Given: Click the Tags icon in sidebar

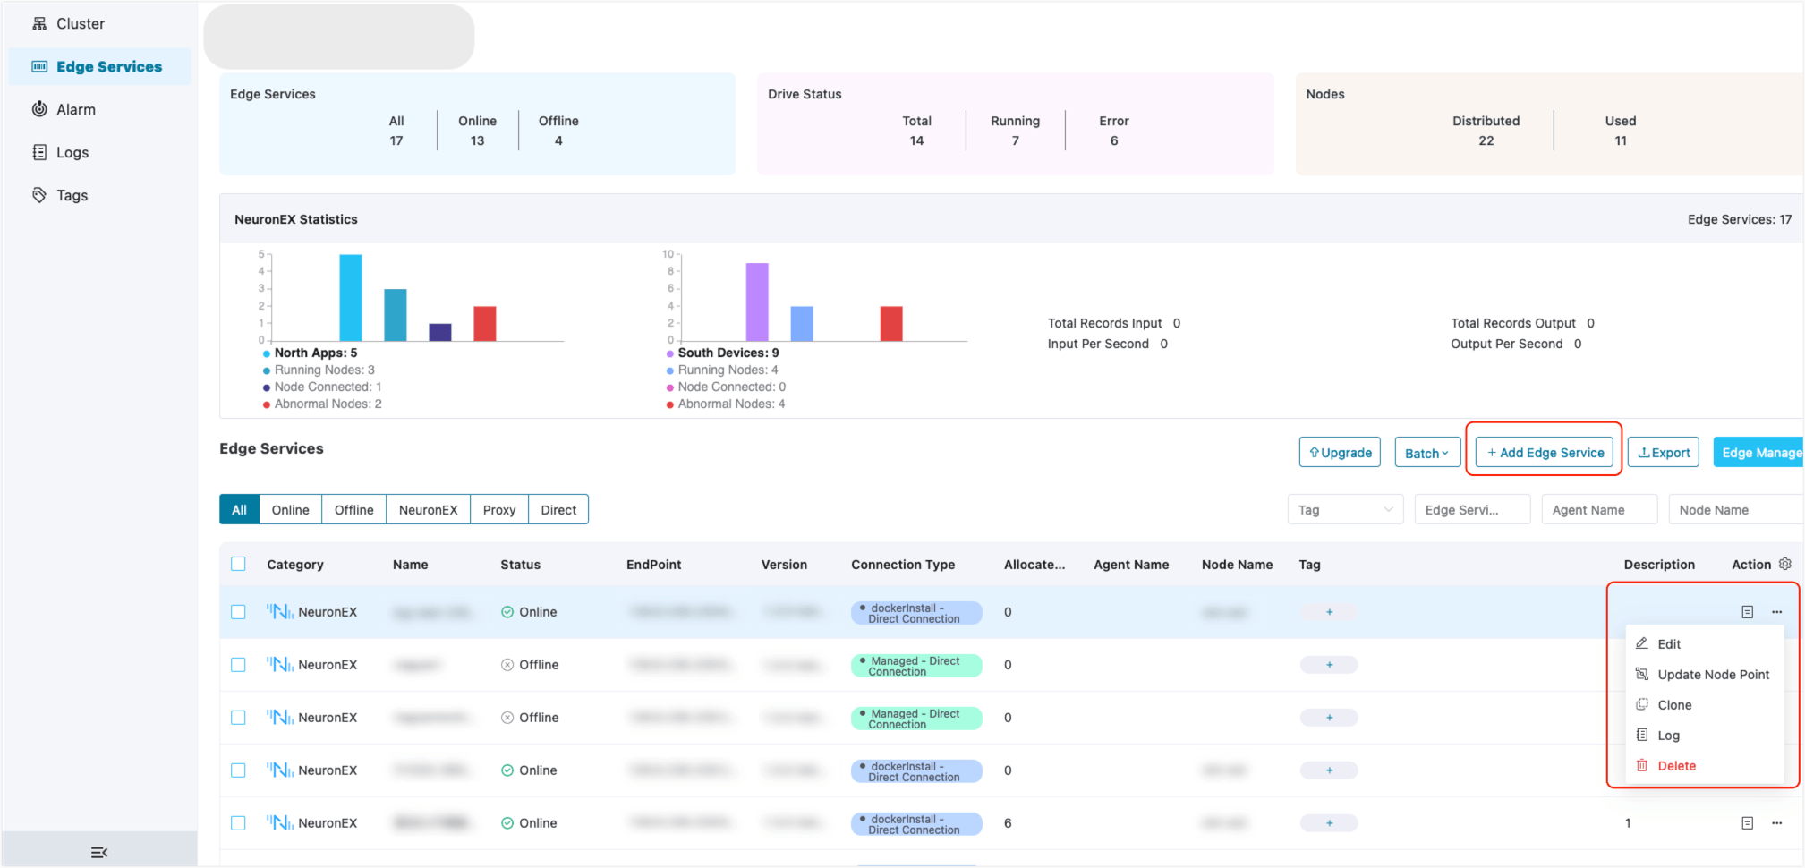Looking at the screenshot, I should click(39, 195).
